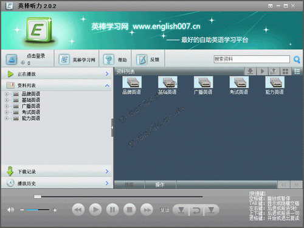Select 品牌英语 in the tree
This screenshot has width=304, height=228.
[31, 94]
